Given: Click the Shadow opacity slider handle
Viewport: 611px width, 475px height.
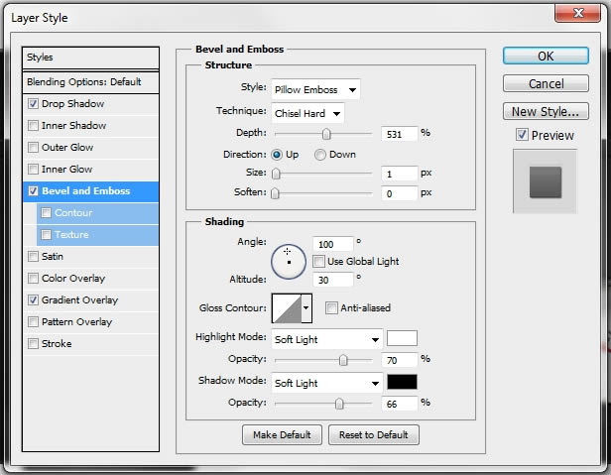Looking at the screenshot, I should [x=339, y=404].
